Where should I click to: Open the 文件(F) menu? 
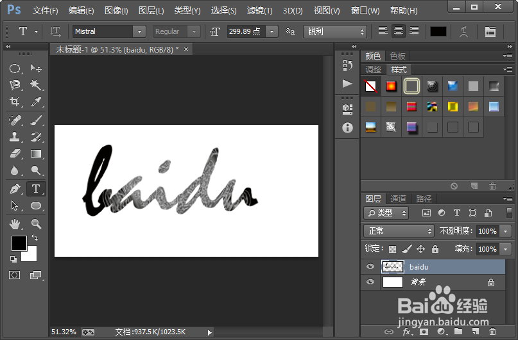pyautogui.click(x=46, y=10)
